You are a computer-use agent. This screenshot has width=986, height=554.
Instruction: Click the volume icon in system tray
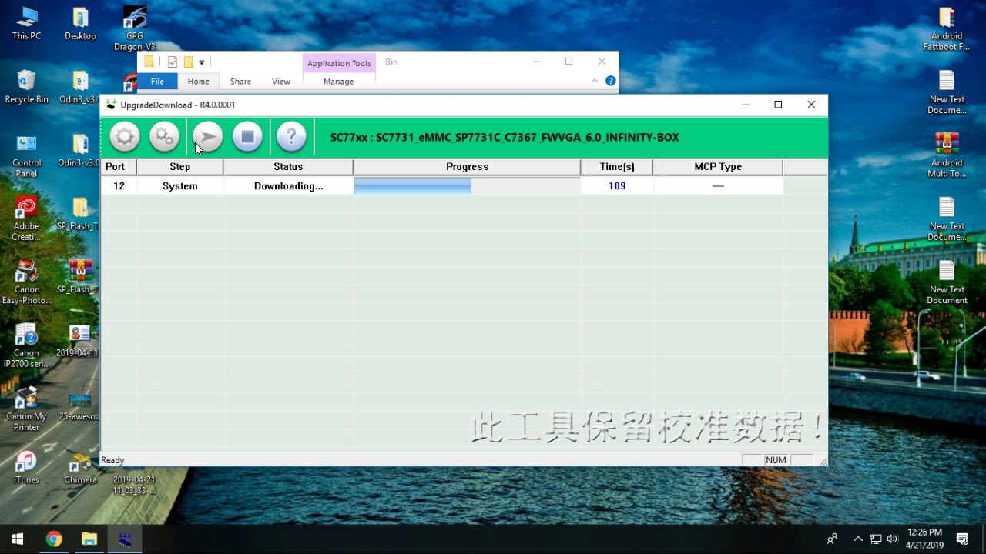[x=893, y=539]
